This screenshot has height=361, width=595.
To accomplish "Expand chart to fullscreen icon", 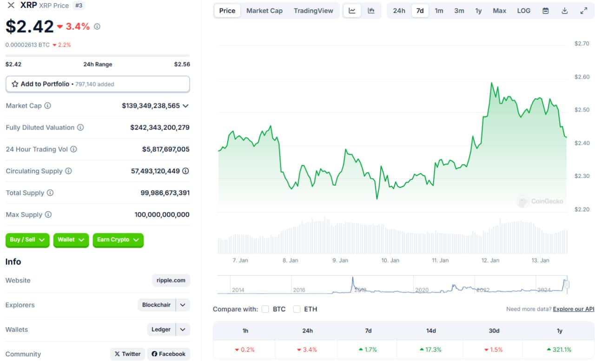I will click(584, 11).
